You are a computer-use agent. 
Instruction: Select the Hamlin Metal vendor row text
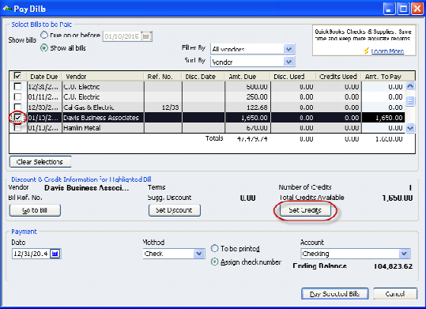click(x=81, y=128)
